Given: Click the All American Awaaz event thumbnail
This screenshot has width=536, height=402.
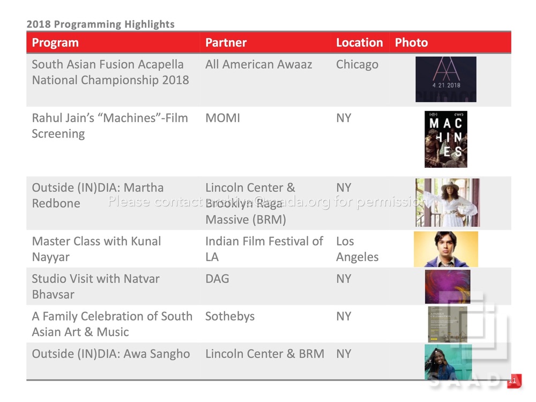Looking at the screenshot, I should (x=446, y=79).
